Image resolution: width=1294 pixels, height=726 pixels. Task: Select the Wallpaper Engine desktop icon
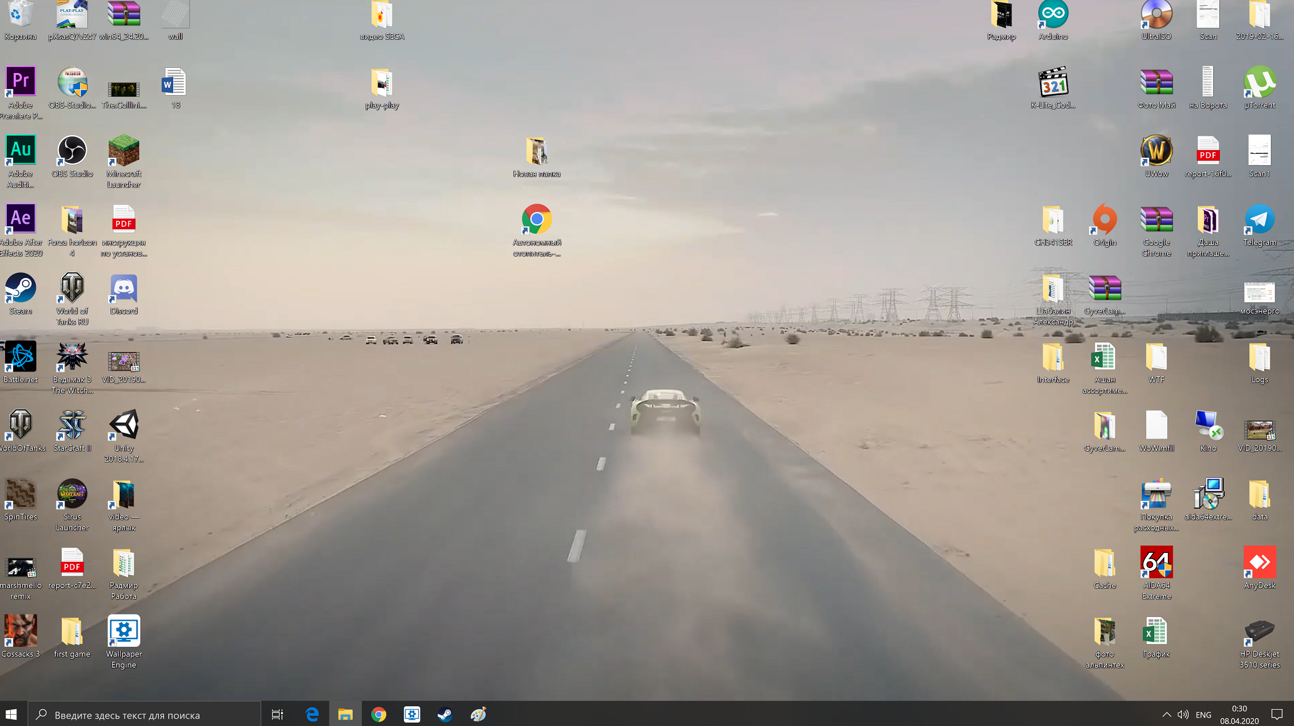point(123,632)
